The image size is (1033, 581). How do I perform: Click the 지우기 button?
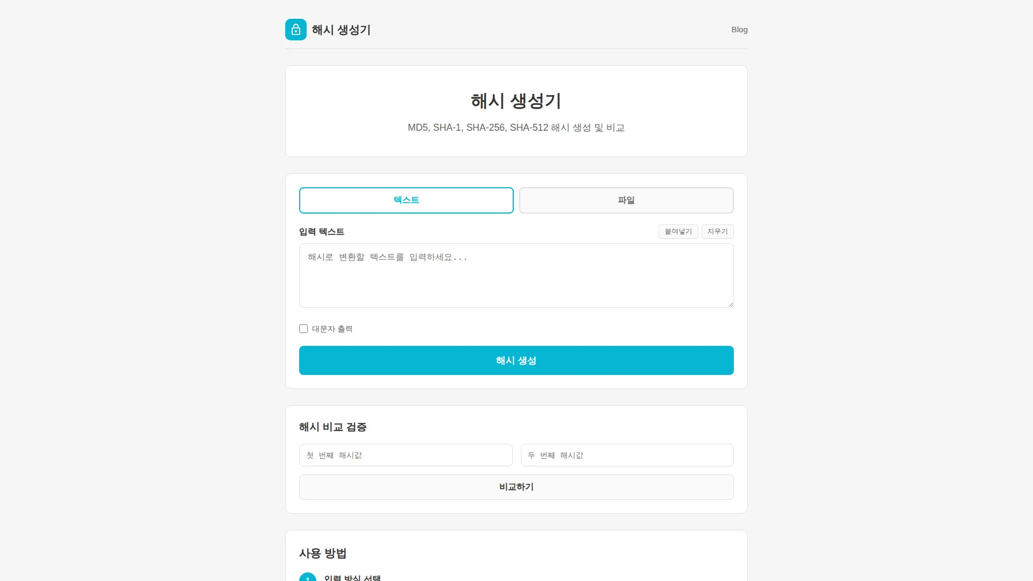pos(717,231)
